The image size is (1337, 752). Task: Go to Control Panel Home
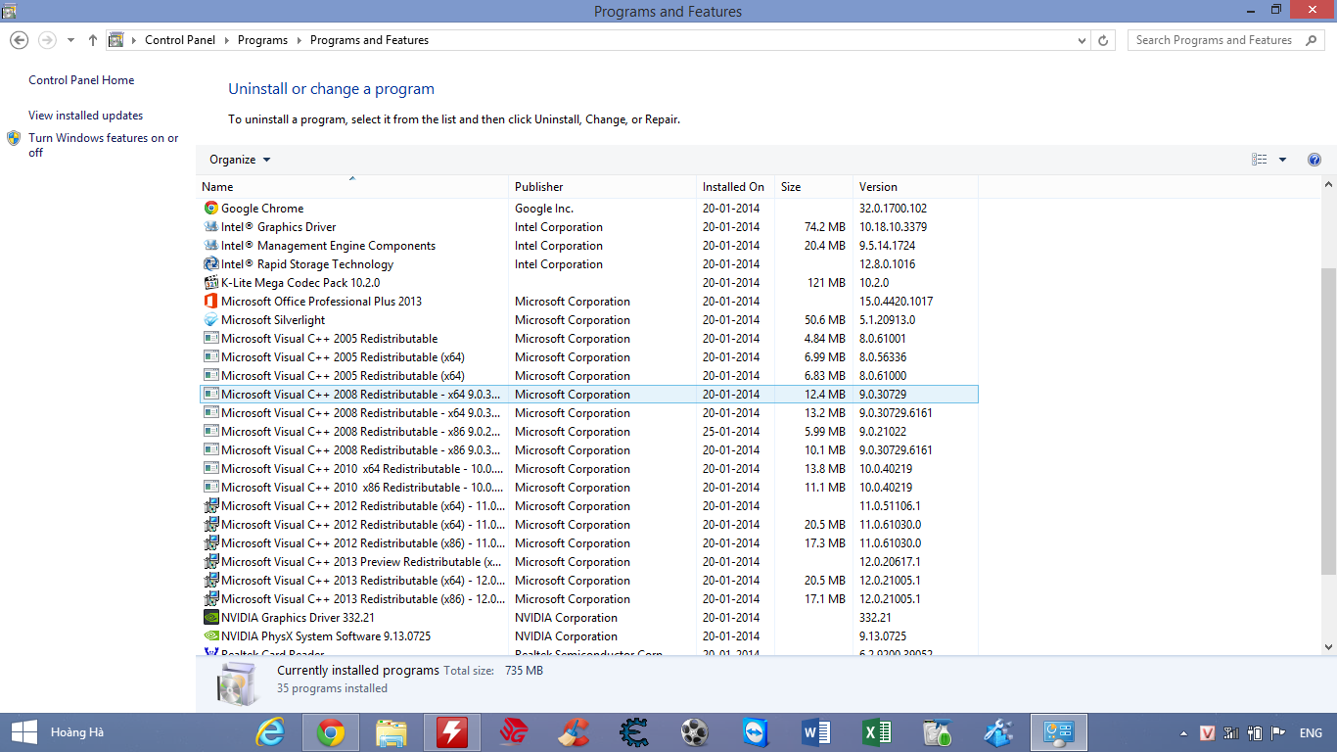coord(81,80)
